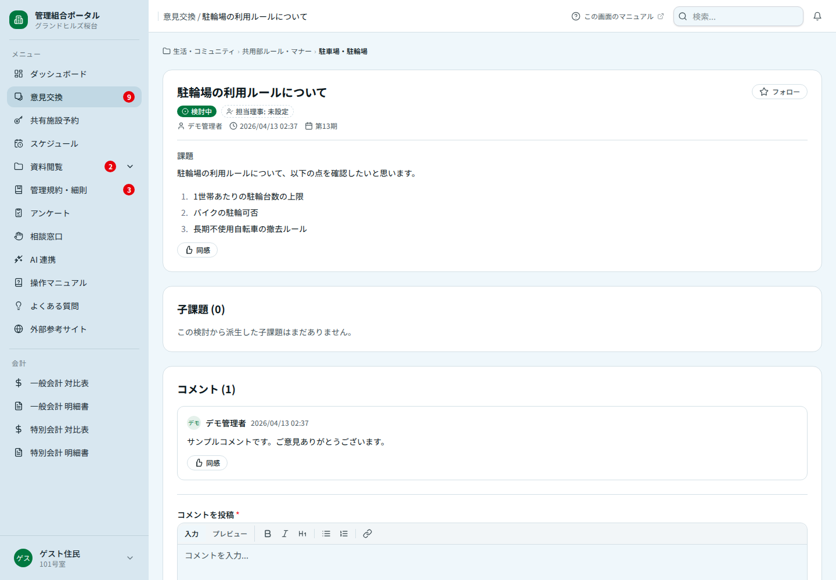Image resolution: width=836 pixels, height=580 pixels.
Task: Click the 相談窓口 hand icon
Action: tap(19, 236)
